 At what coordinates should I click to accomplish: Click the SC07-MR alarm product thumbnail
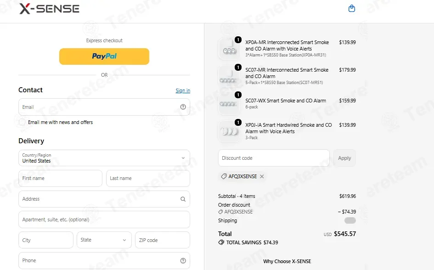[229, 76]
